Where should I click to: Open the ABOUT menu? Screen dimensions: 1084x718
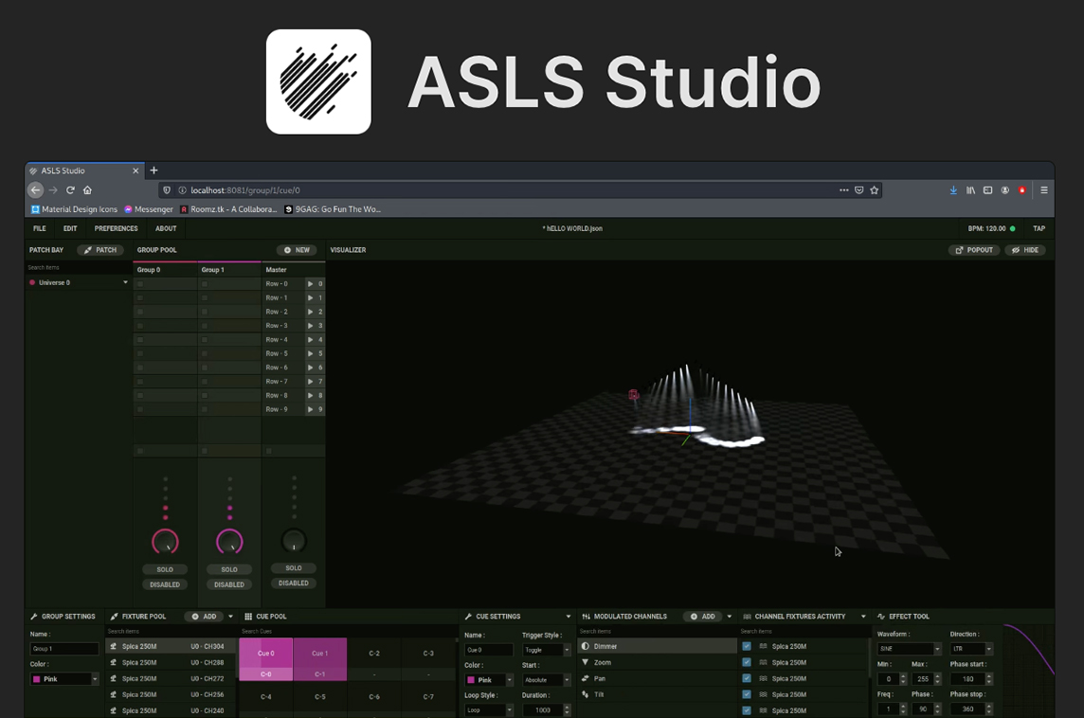click(166, 228)
